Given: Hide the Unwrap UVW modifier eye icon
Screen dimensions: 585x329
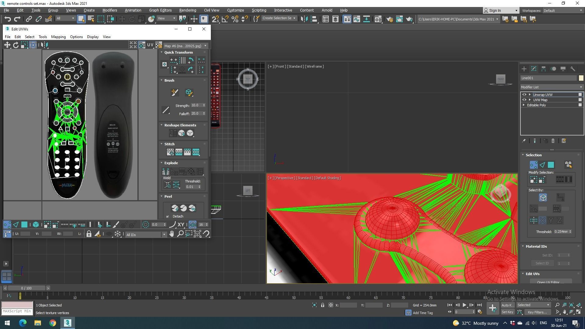Looking at the screenshot, I should tap(524, 95).
